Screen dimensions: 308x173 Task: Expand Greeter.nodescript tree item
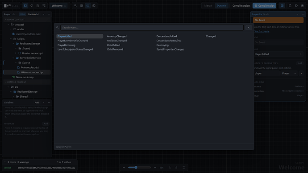16,53
